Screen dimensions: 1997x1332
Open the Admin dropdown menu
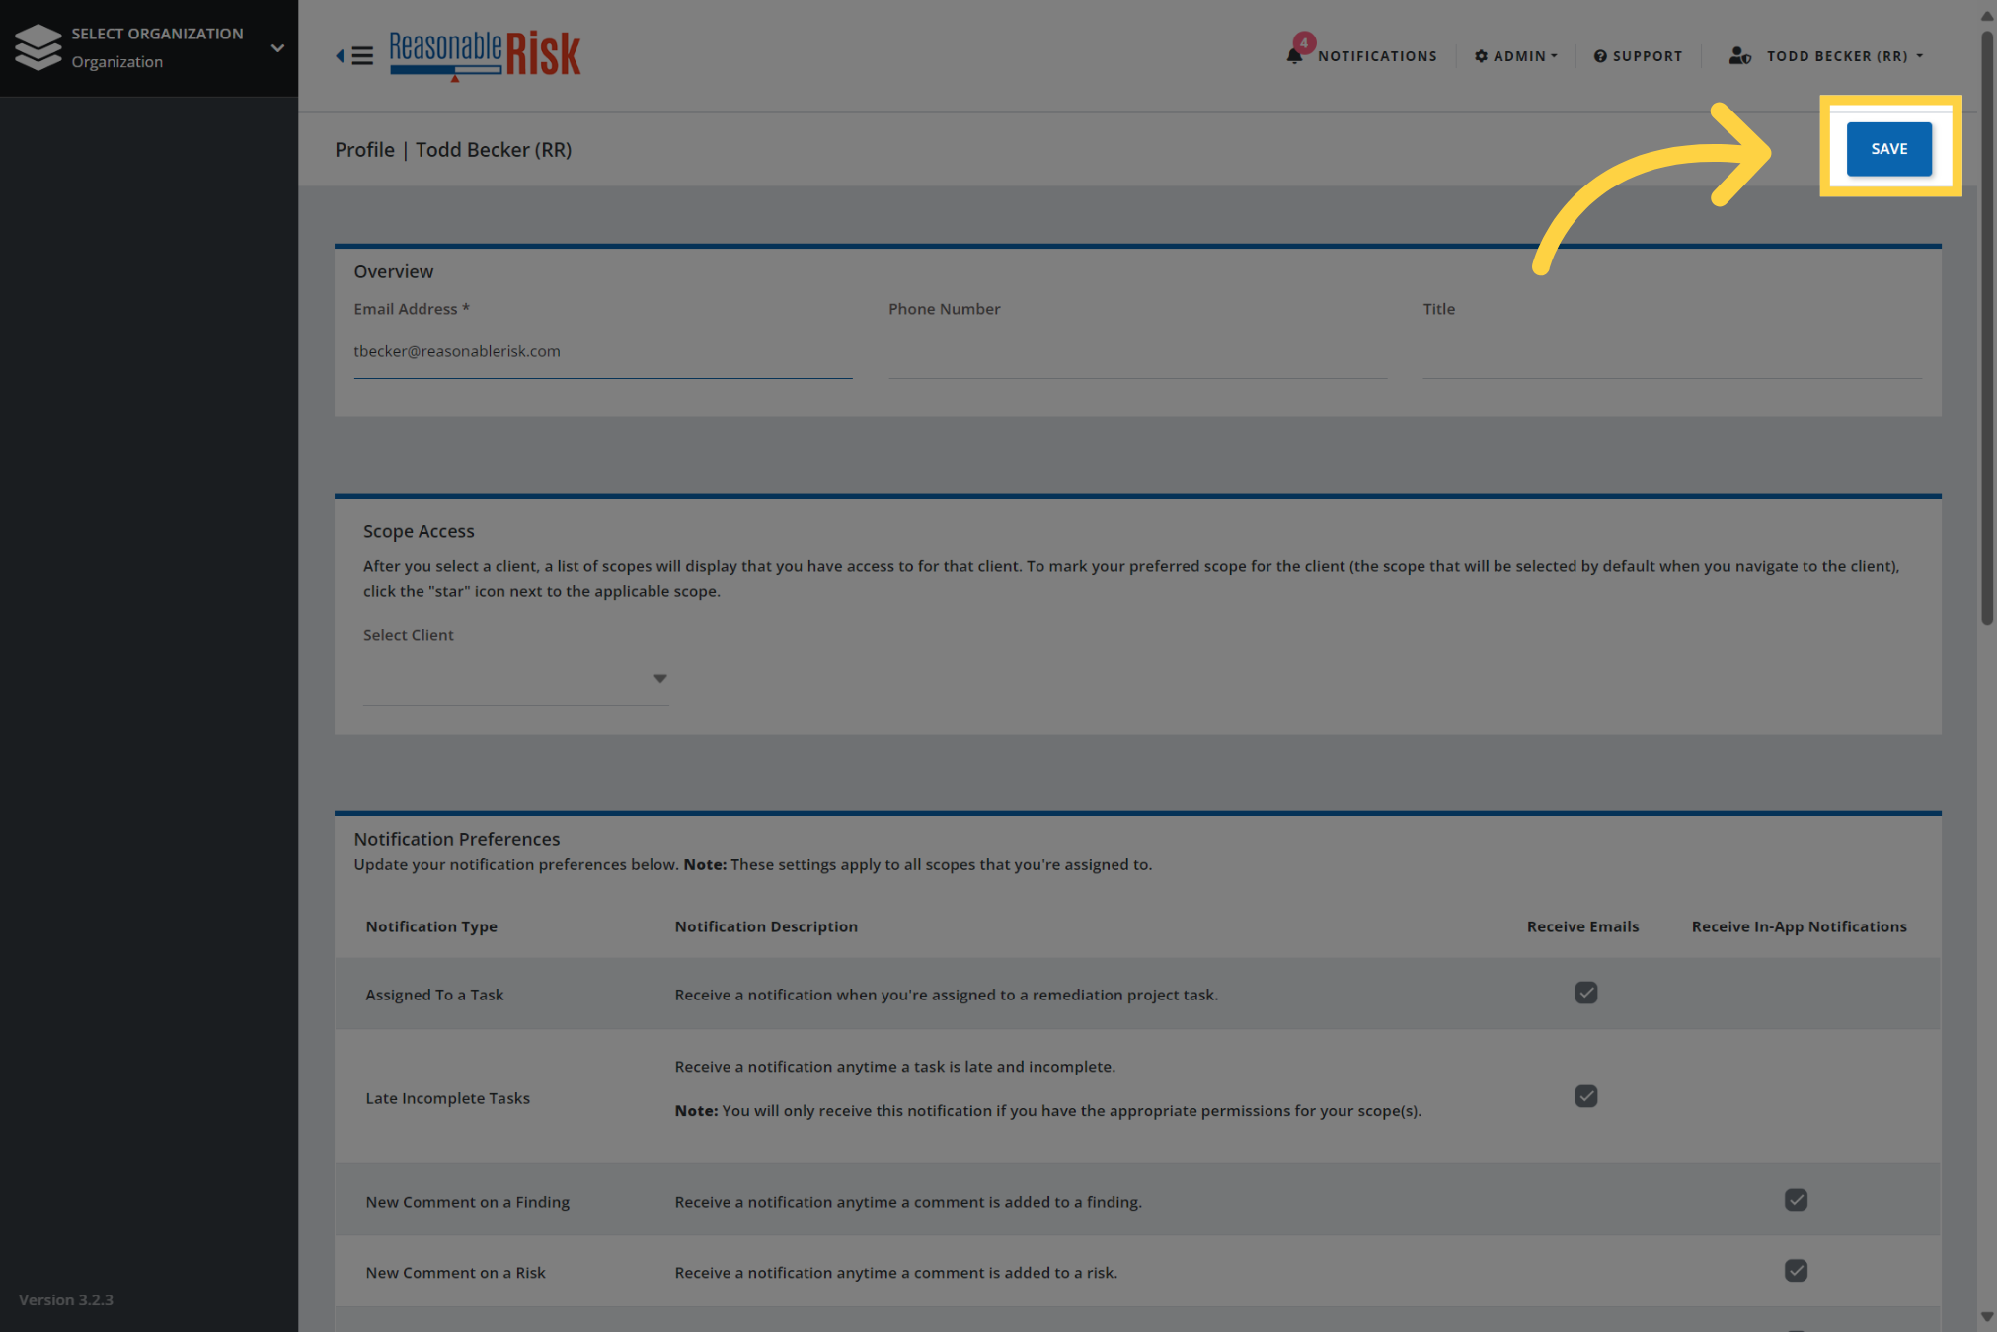(x=1515, y=56)
